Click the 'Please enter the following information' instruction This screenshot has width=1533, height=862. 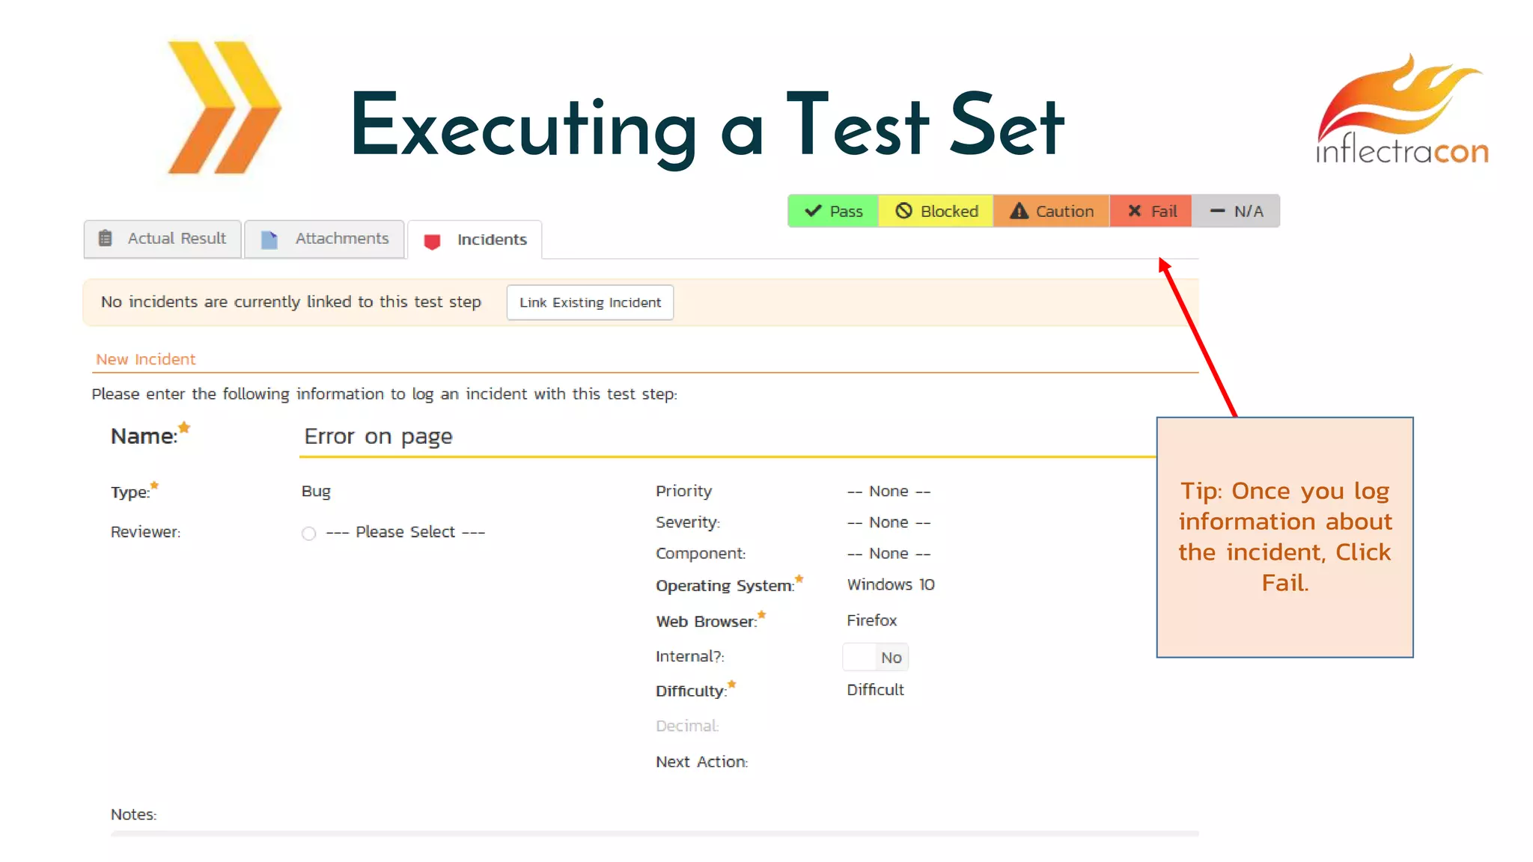[384, 394]
